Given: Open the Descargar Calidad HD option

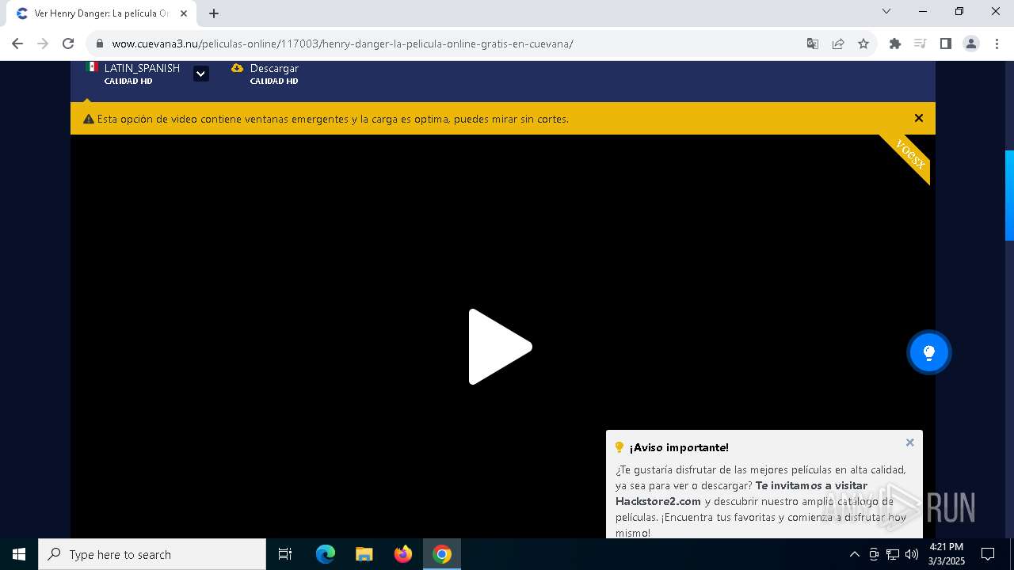Looking at the screenshot, I should [265, 74].
